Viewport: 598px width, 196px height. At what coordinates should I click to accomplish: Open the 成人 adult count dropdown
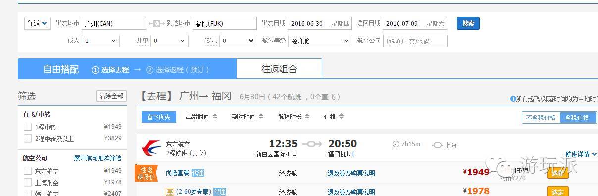coord(100,41)
